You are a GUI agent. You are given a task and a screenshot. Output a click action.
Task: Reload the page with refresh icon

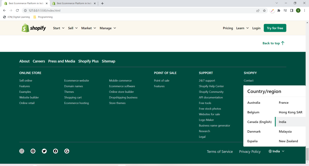[17, 10]
